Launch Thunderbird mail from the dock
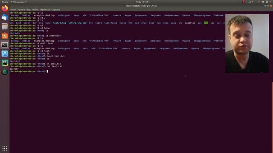This screenshot has width=273, height=153. [5, 17]
